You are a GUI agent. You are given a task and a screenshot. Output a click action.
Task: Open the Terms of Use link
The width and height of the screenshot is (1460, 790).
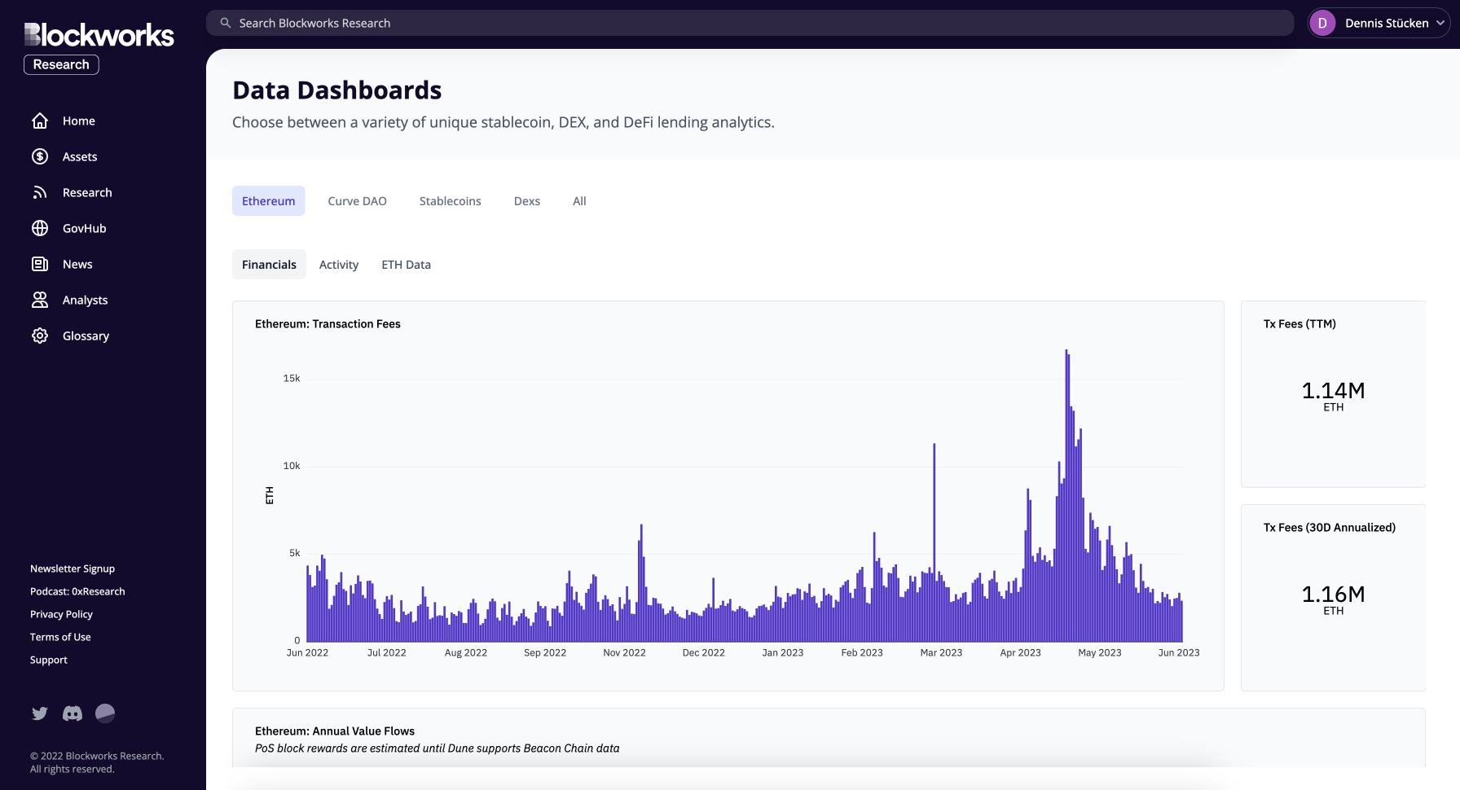(x=60, y=637)
